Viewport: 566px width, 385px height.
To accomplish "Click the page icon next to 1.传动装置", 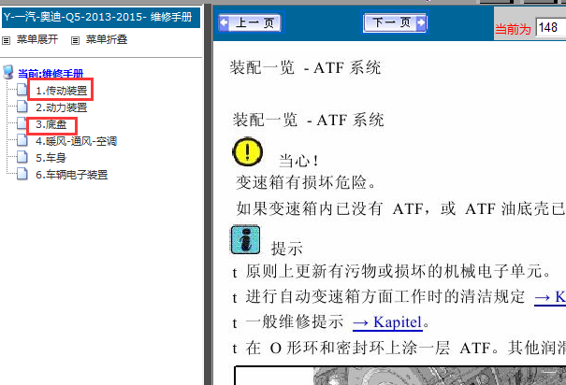I will tap(22, 90).
